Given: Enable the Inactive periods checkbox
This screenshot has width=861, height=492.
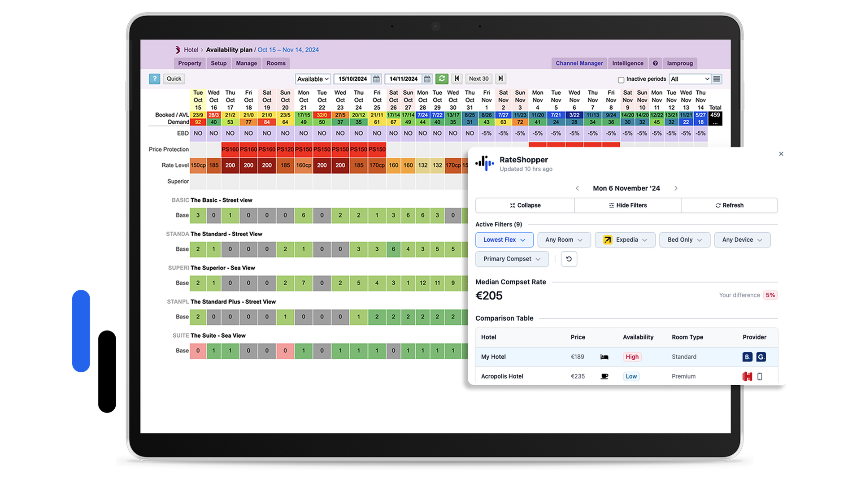Looking at the screenshot, I should pos(621,80).
